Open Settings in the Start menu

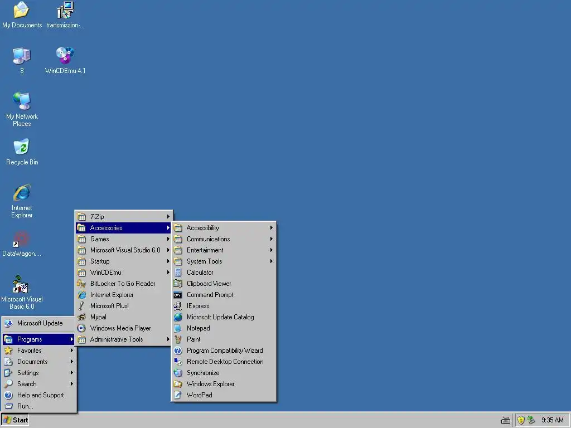point(39,373)
